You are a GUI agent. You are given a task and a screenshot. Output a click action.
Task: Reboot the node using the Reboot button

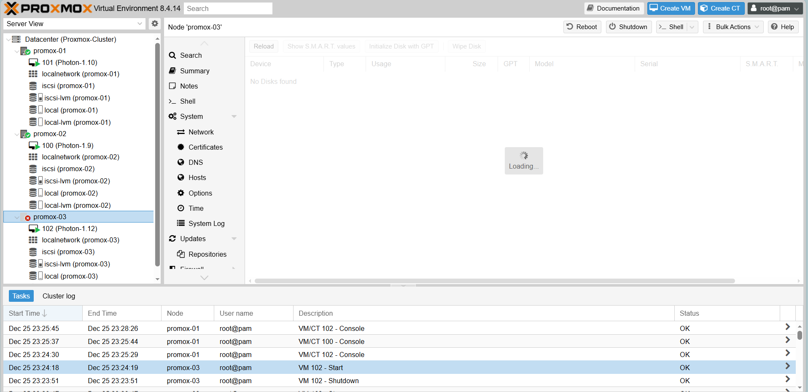click(x=582, y=27)
